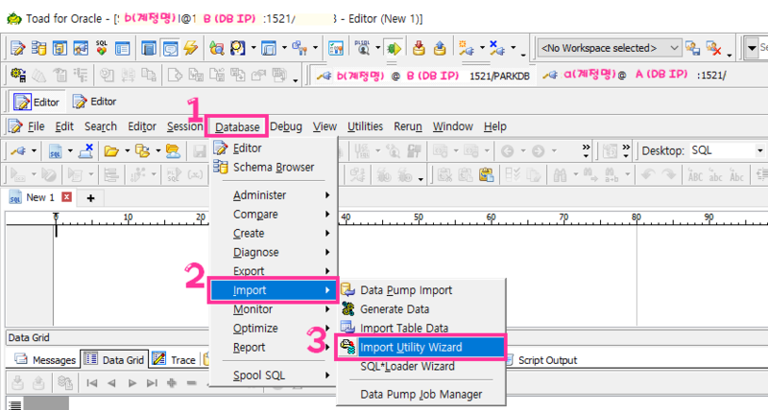Switch to the Data Grid tab
Image resolution: width=768 pixels, height=410 pixels.
114,359
